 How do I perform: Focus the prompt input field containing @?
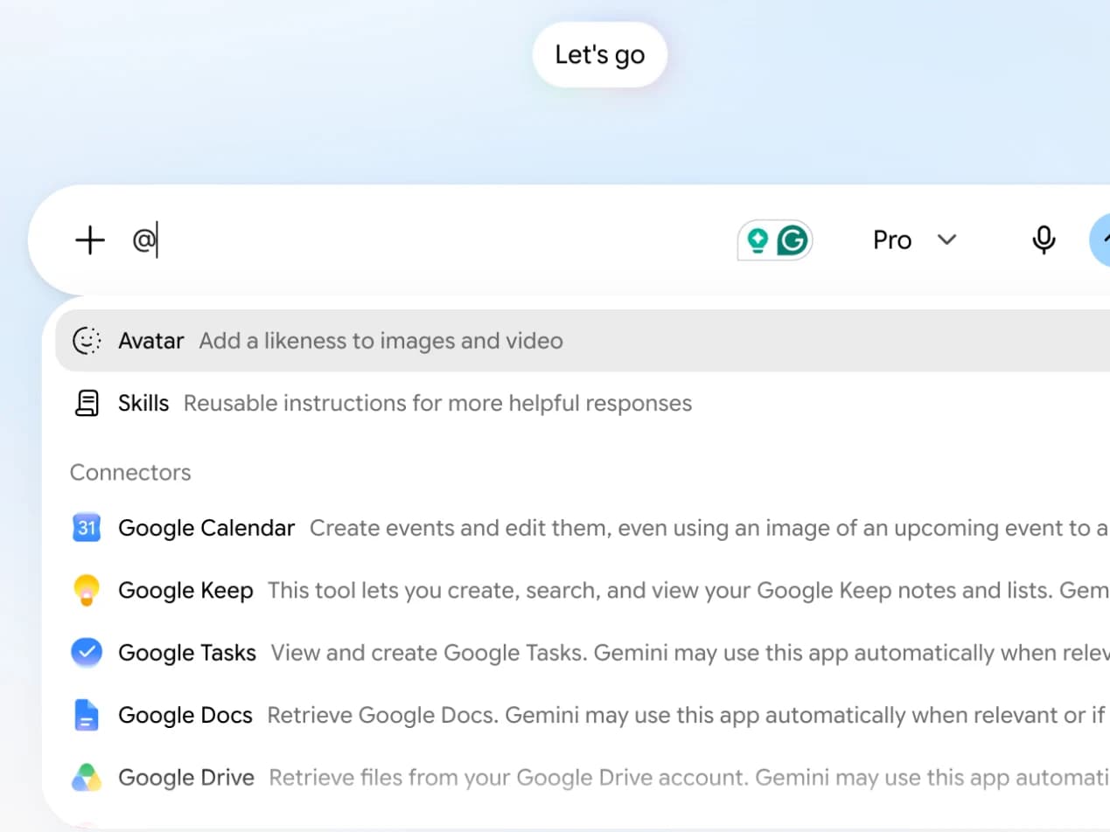429,240
